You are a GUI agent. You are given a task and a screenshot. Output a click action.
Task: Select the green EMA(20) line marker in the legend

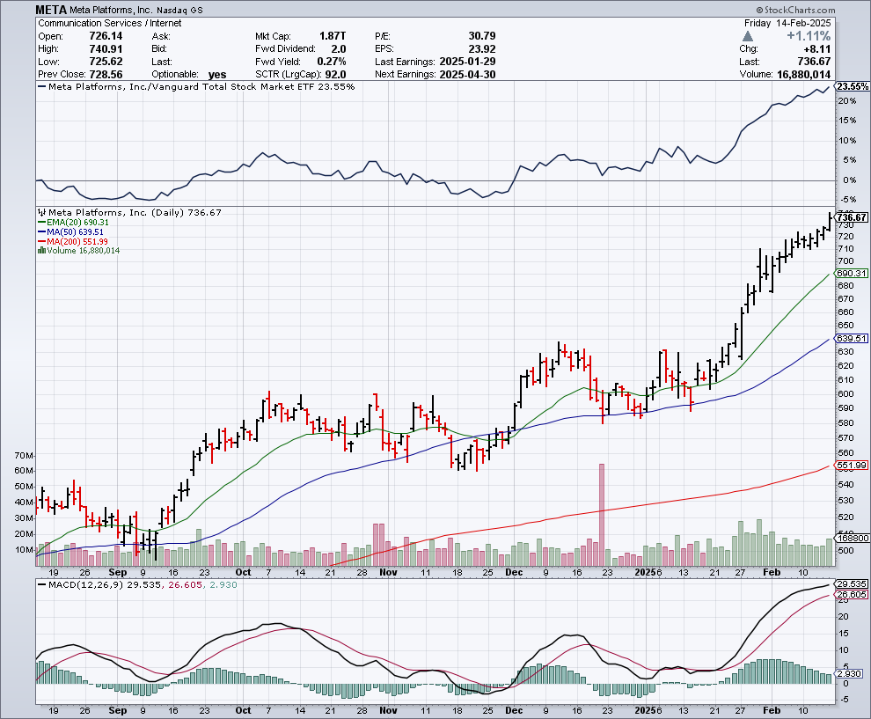click(x=41, y=223)
